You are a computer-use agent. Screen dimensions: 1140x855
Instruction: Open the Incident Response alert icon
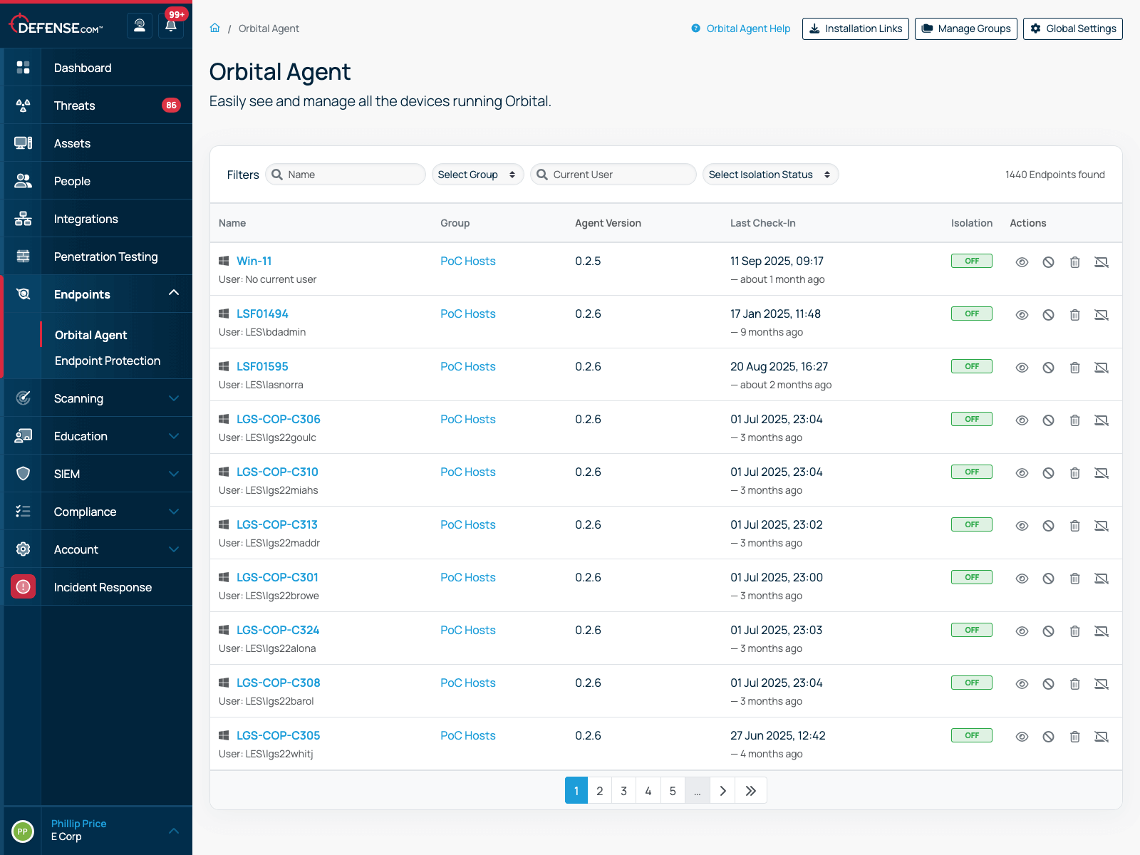(x=23, y=586)
